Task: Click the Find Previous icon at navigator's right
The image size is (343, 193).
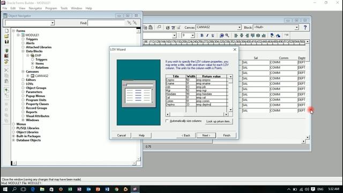Action: click(x=135, y=23)
